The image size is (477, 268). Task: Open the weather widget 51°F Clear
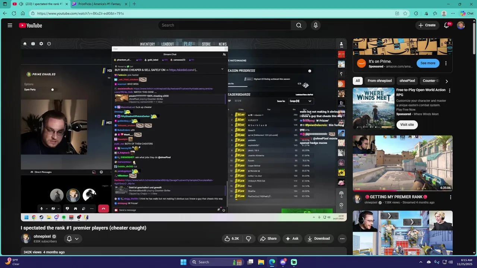coord(12,262)
